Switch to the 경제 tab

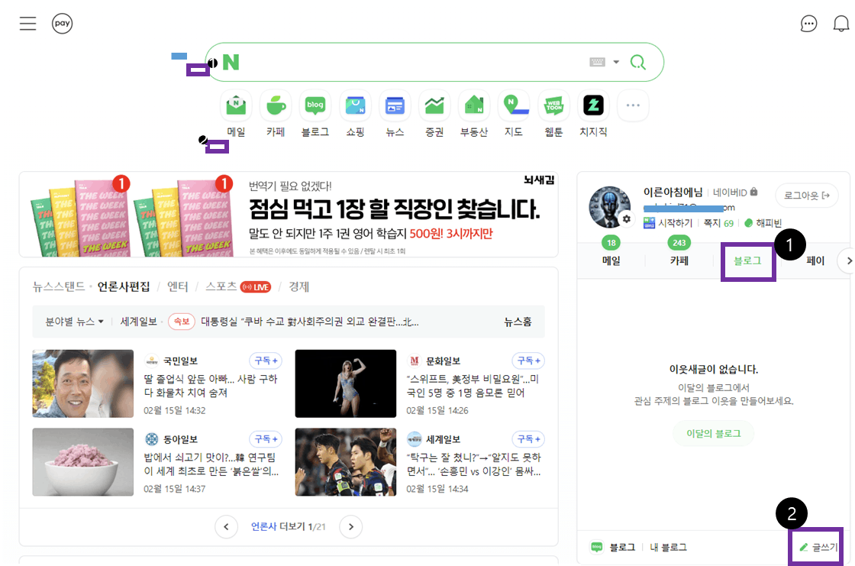click(298, 286)
